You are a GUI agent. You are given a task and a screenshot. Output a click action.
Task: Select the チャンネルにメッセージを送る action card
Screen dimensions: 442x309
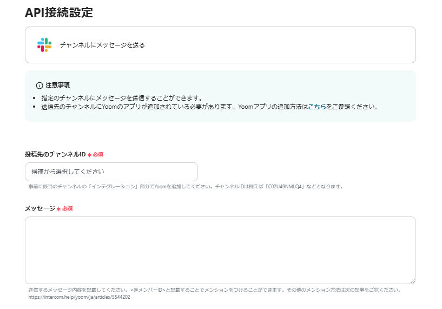coord(220,45)
